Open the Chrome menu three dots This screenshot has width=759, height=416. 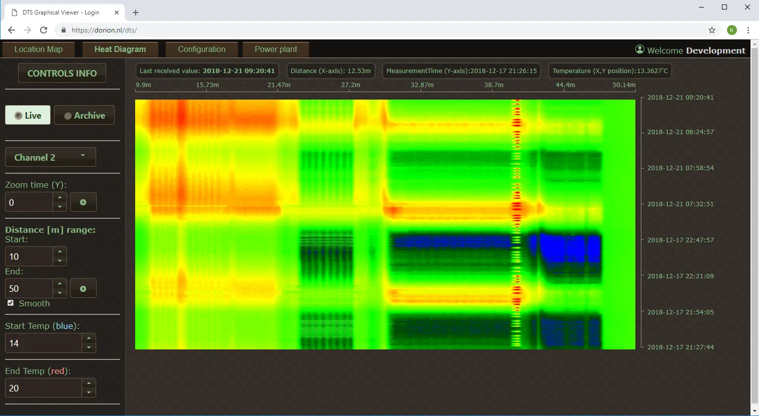click(748, 30)
